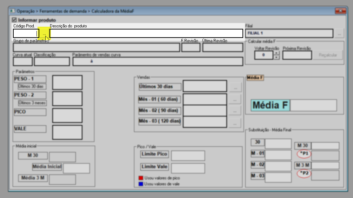Image resolution: width=353 pixels, height=198 pixels.
Task: Click the Filial field showing FILIAL 1
Action: pos(289,33)
